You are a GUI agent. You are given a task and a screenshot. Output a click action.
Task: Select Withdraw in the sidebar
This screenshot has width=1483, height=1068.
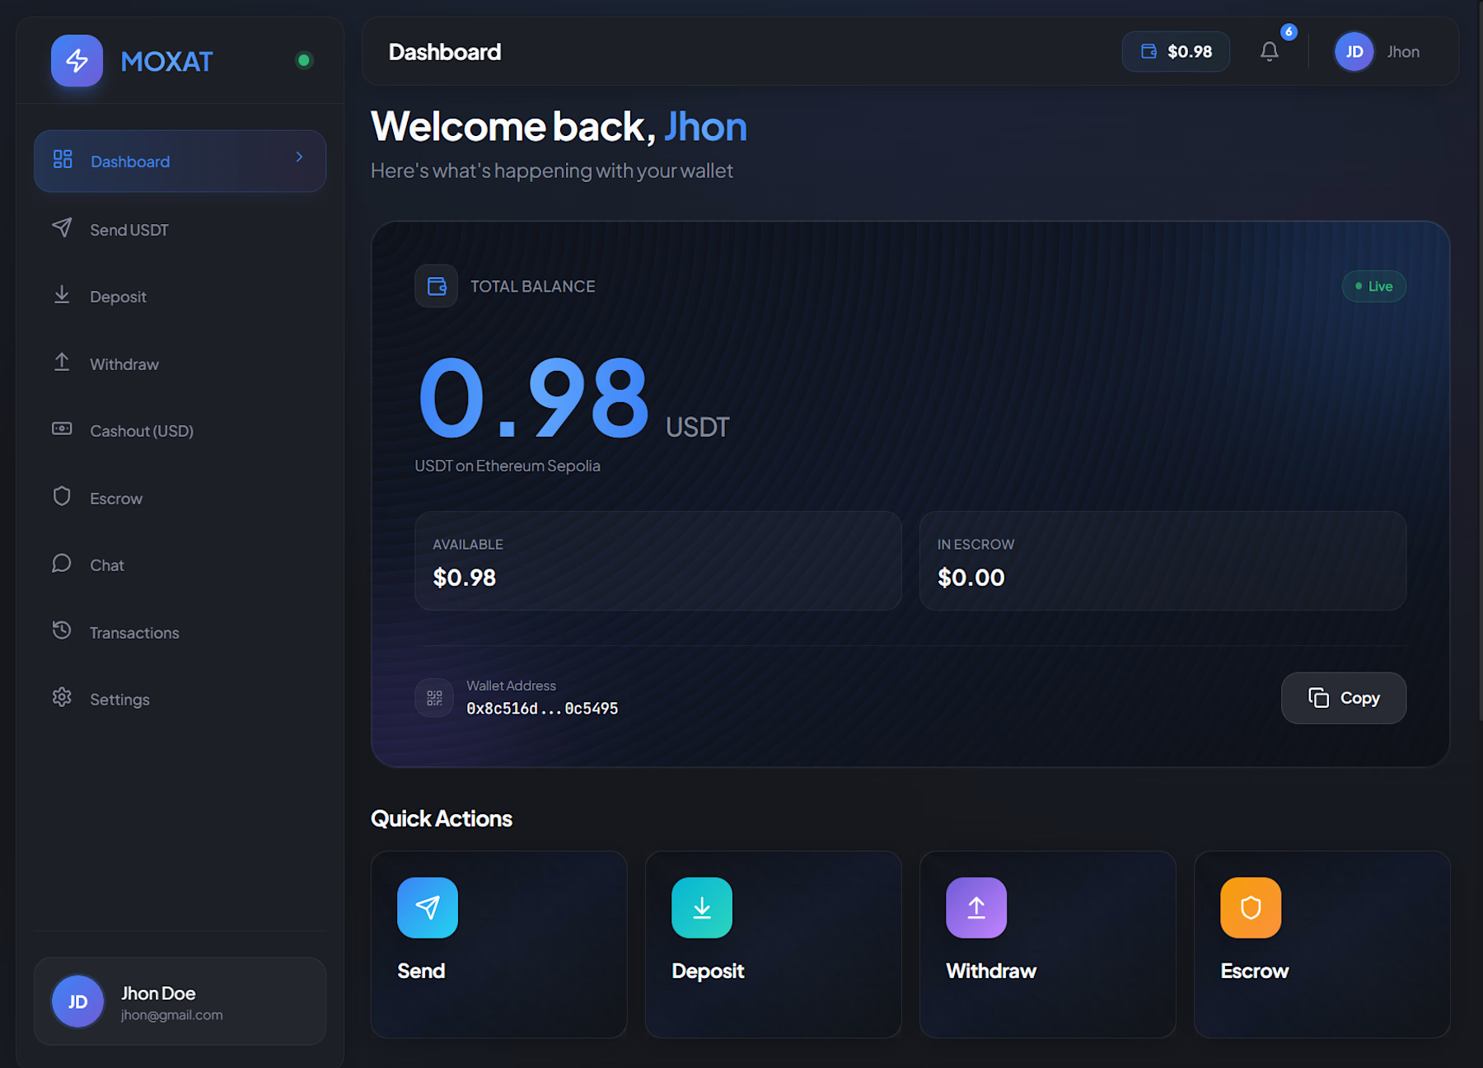pos(180,363)
